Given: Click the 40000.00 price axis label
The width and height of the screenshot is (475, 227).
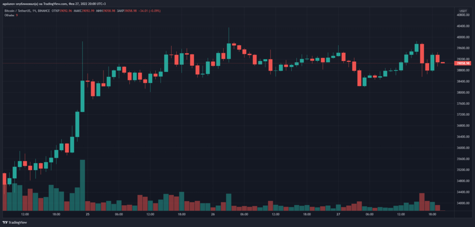Looking at the screenshot, I should (462, 37).
